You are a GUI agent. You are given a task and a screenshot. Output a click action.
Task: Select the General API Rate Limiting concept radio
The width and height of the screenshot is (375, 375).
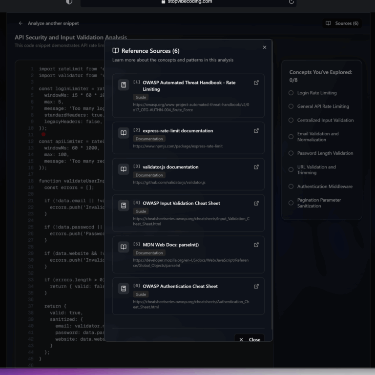(291, 106)
